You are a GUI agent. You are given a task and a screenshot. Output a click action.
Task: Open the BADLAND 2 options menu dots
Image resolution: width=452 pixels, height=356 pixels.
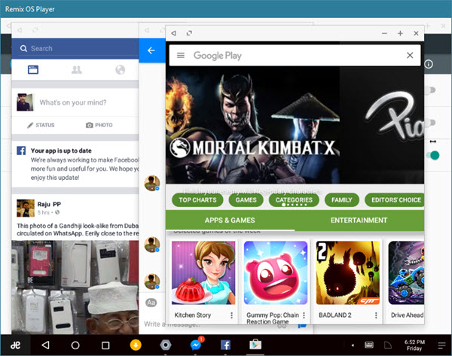point(376,315)
